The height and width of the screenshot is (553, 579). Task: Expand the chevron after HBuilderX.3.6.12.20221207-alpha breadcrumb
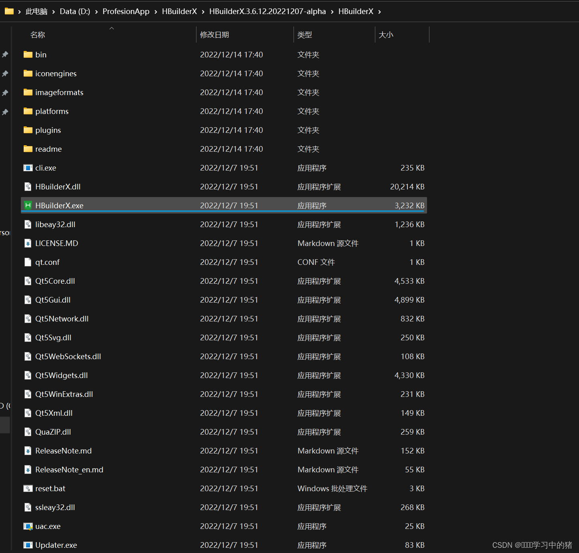click(x=332, y=12)
